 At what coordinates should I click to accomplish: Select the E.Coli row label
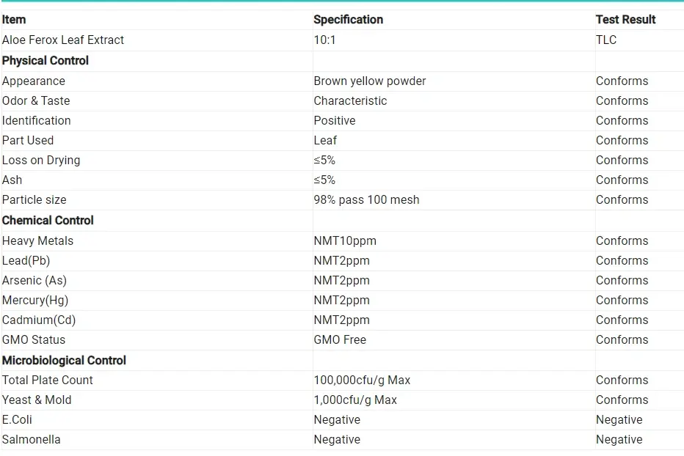[x=17, y=420]
